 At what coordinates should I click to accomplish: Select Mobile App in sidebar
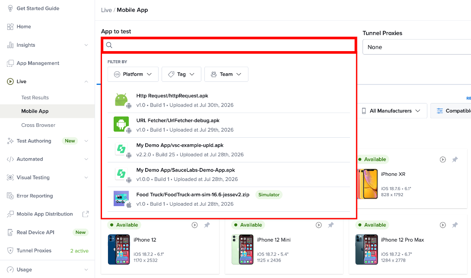35,111
